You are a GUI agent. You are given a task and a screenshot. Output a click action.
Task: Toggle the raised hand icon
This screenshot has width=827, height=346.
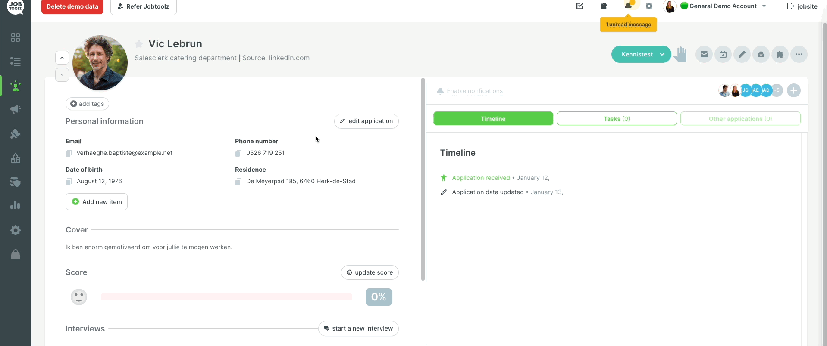680,55
